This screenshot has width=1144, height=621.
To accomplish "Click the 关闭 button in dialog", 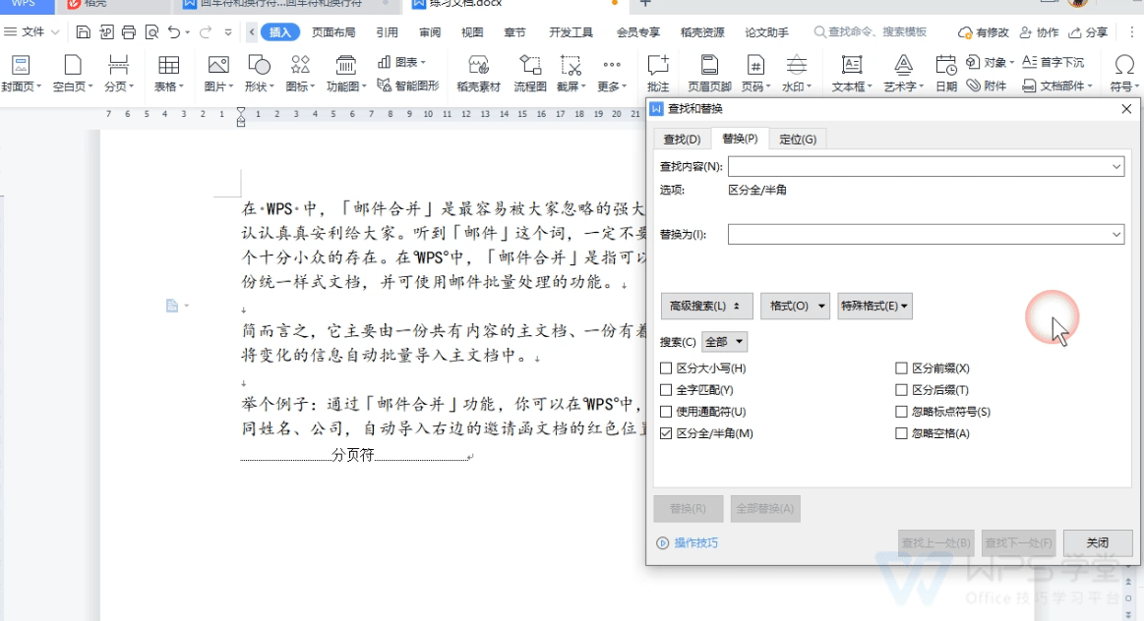I will pyautogui.click(x=1098, y=542).
